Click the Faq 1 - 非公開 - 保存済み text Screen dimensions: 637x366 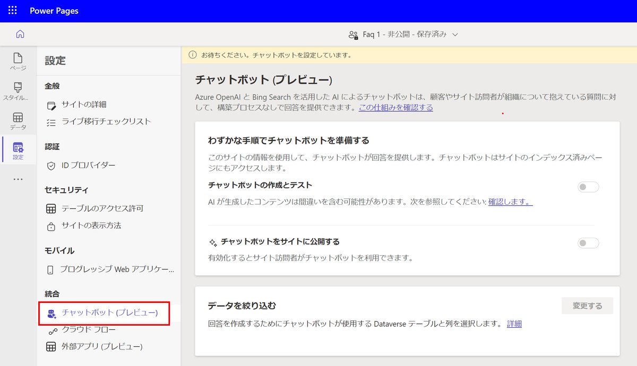point(404,34)
